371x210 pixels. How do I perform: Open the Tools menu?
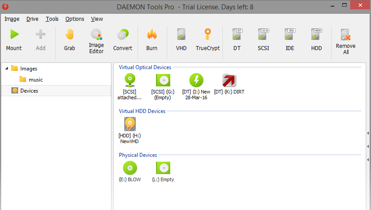click(x=52, y=19)
